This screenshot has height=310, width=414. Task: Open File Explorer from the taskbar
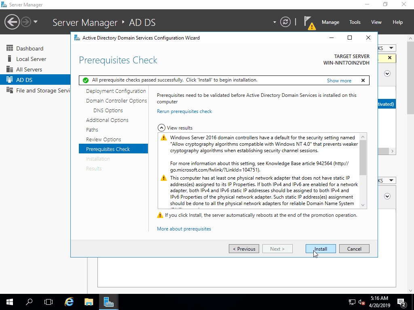click(89, 302)
